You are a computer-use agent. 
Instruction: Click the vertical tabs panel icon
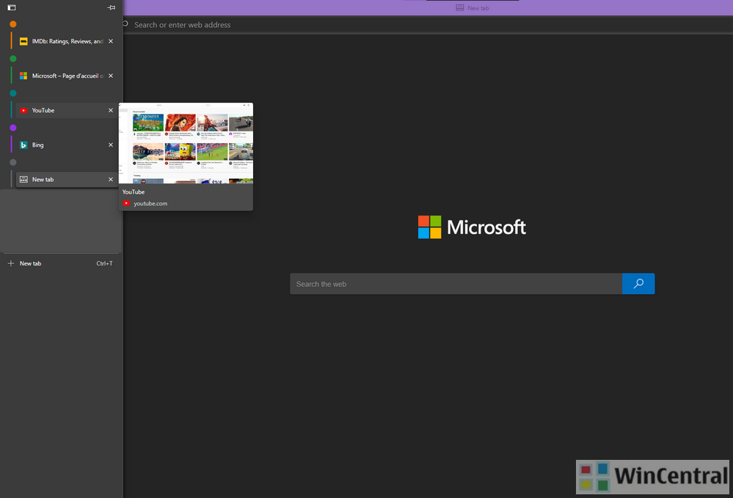12,7
